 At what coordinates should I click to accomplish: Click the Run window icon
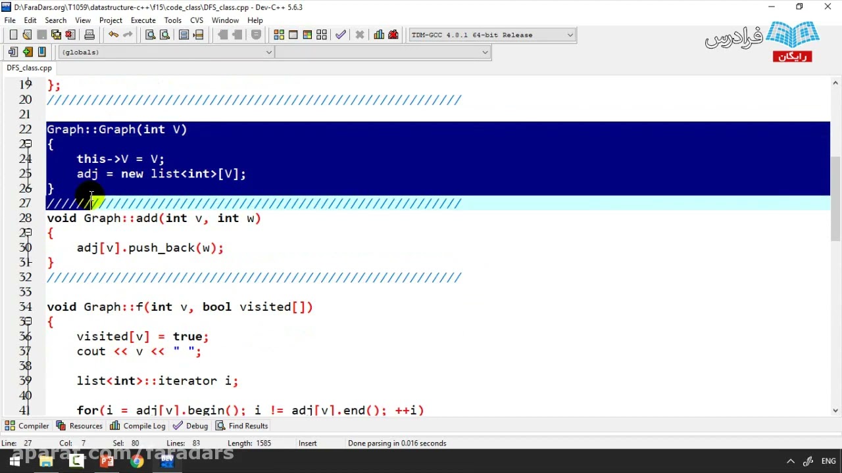[293, 35]
